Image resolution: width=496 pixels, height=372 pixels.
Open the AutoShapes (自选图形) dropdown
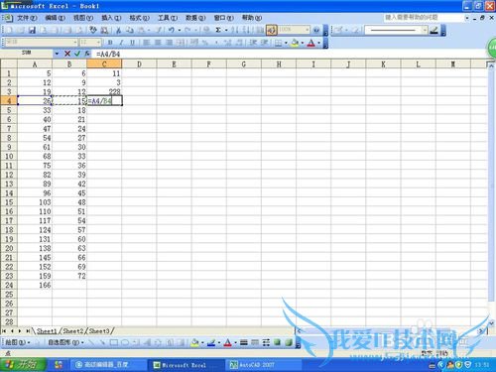(65, 342)
